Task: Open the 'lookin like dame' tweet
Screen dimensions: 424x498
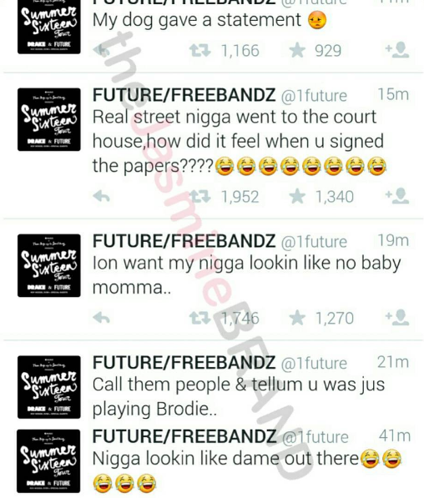Action: 247,470
